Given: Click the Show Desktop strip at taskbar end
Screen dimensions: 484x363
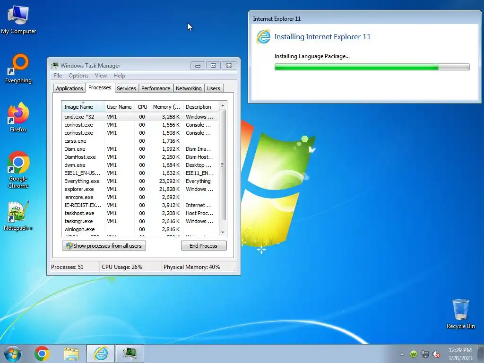Looking at the screenshot, I should pyautogui.click(x=481, y=354).
